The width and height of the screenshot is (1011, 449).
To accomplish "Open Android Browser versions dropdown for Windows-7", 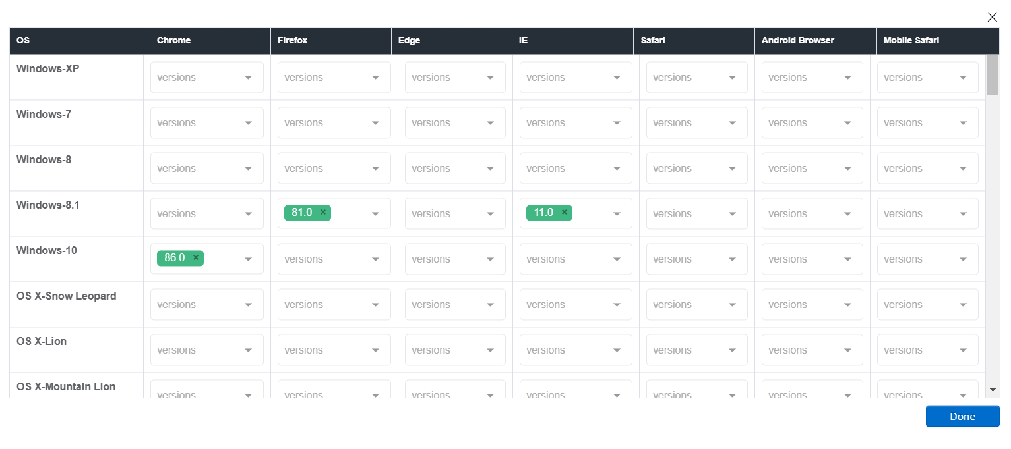I will (x=812, y=123).
